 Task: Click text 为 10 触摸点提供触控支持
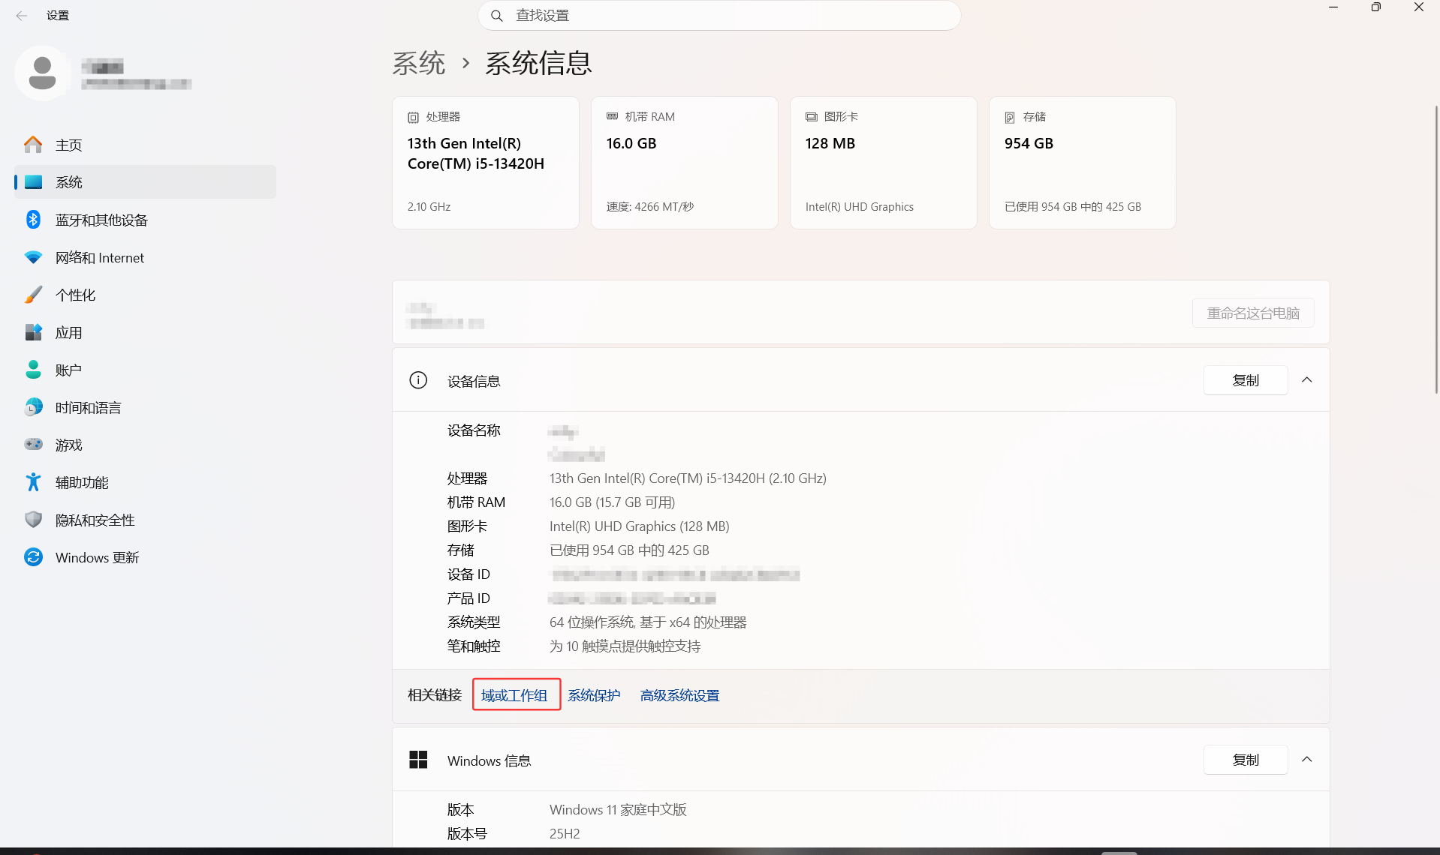[x=625, y=646]
